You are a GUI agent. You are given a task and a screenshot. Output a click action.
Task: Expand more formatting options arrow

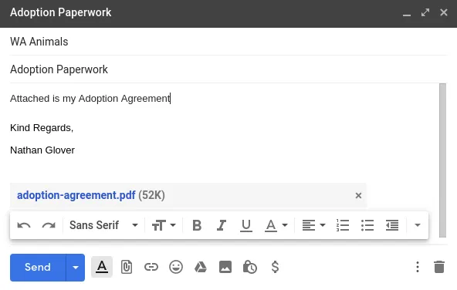point(418,225)
